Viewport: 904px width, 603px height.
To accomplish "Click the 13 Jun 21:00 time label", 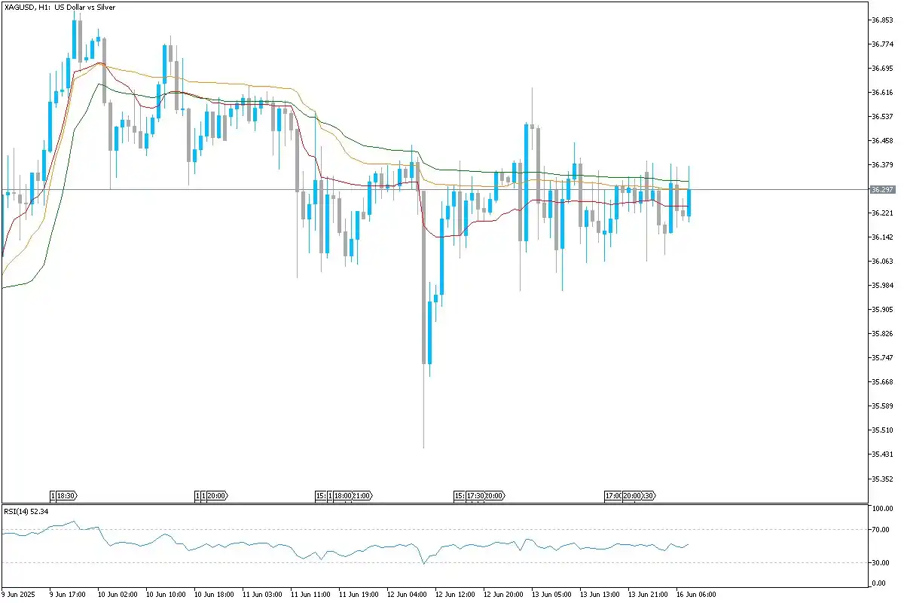I will pos(646,595).
